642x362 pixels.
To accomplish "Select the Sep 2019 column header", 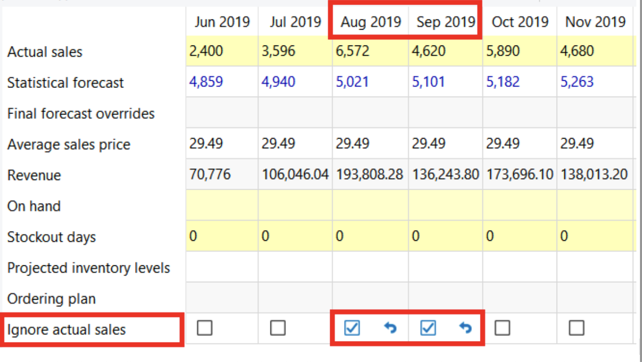I will tap(446, 22).
